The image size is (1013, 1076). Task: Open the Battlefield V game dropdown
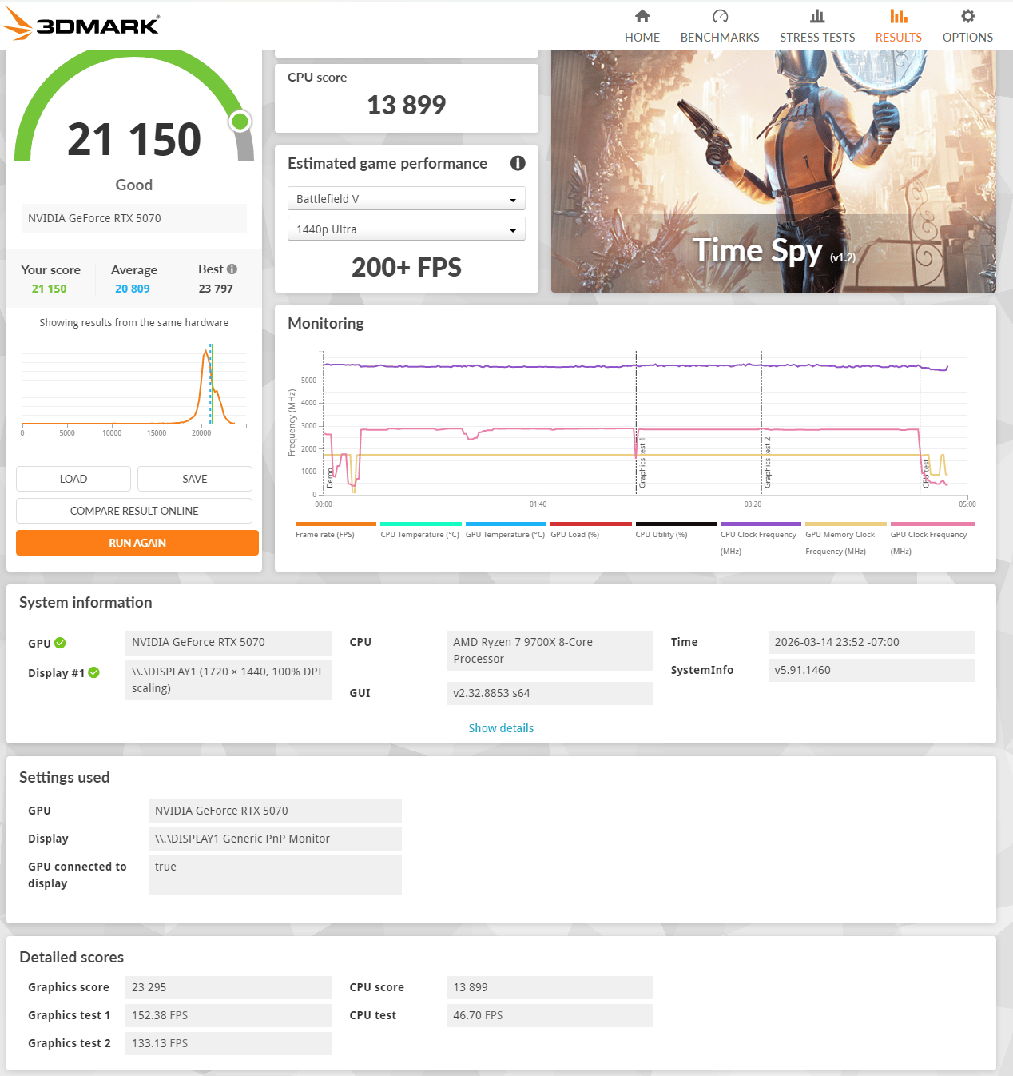click(x=407, y=199)
